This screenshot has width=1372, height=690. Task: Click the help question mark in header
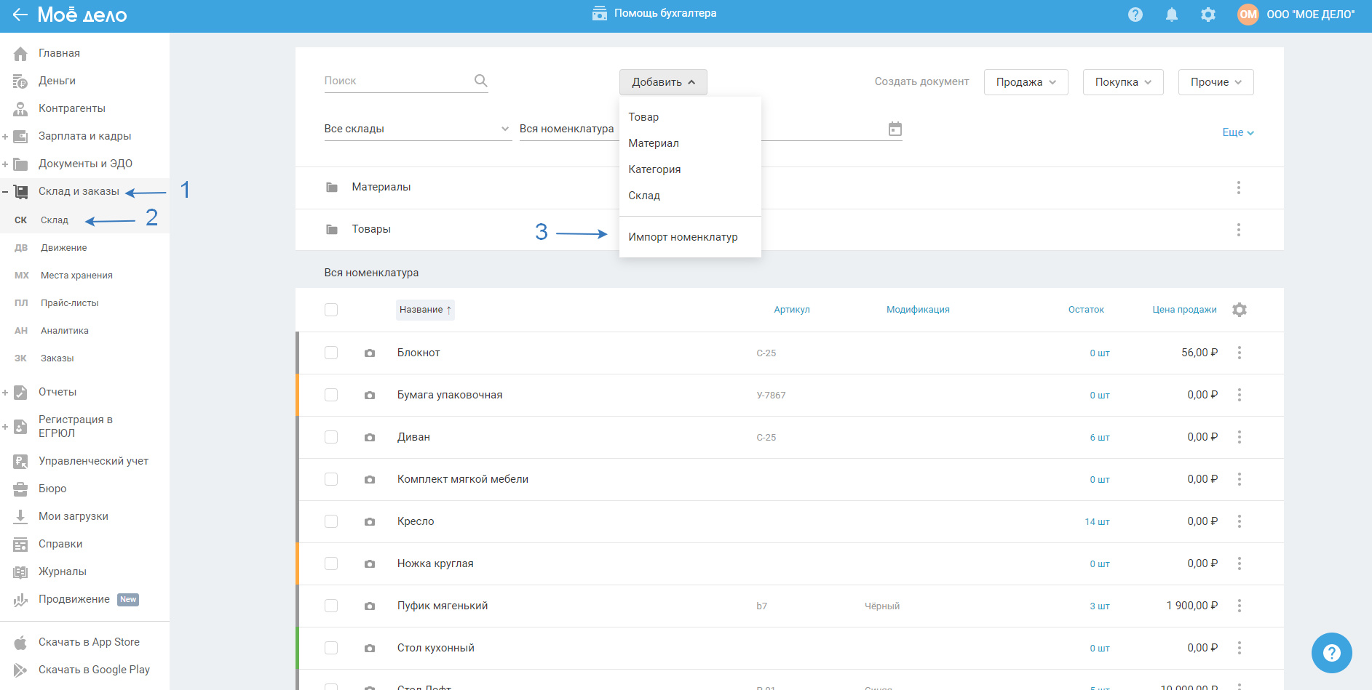tap(1135, 15)
